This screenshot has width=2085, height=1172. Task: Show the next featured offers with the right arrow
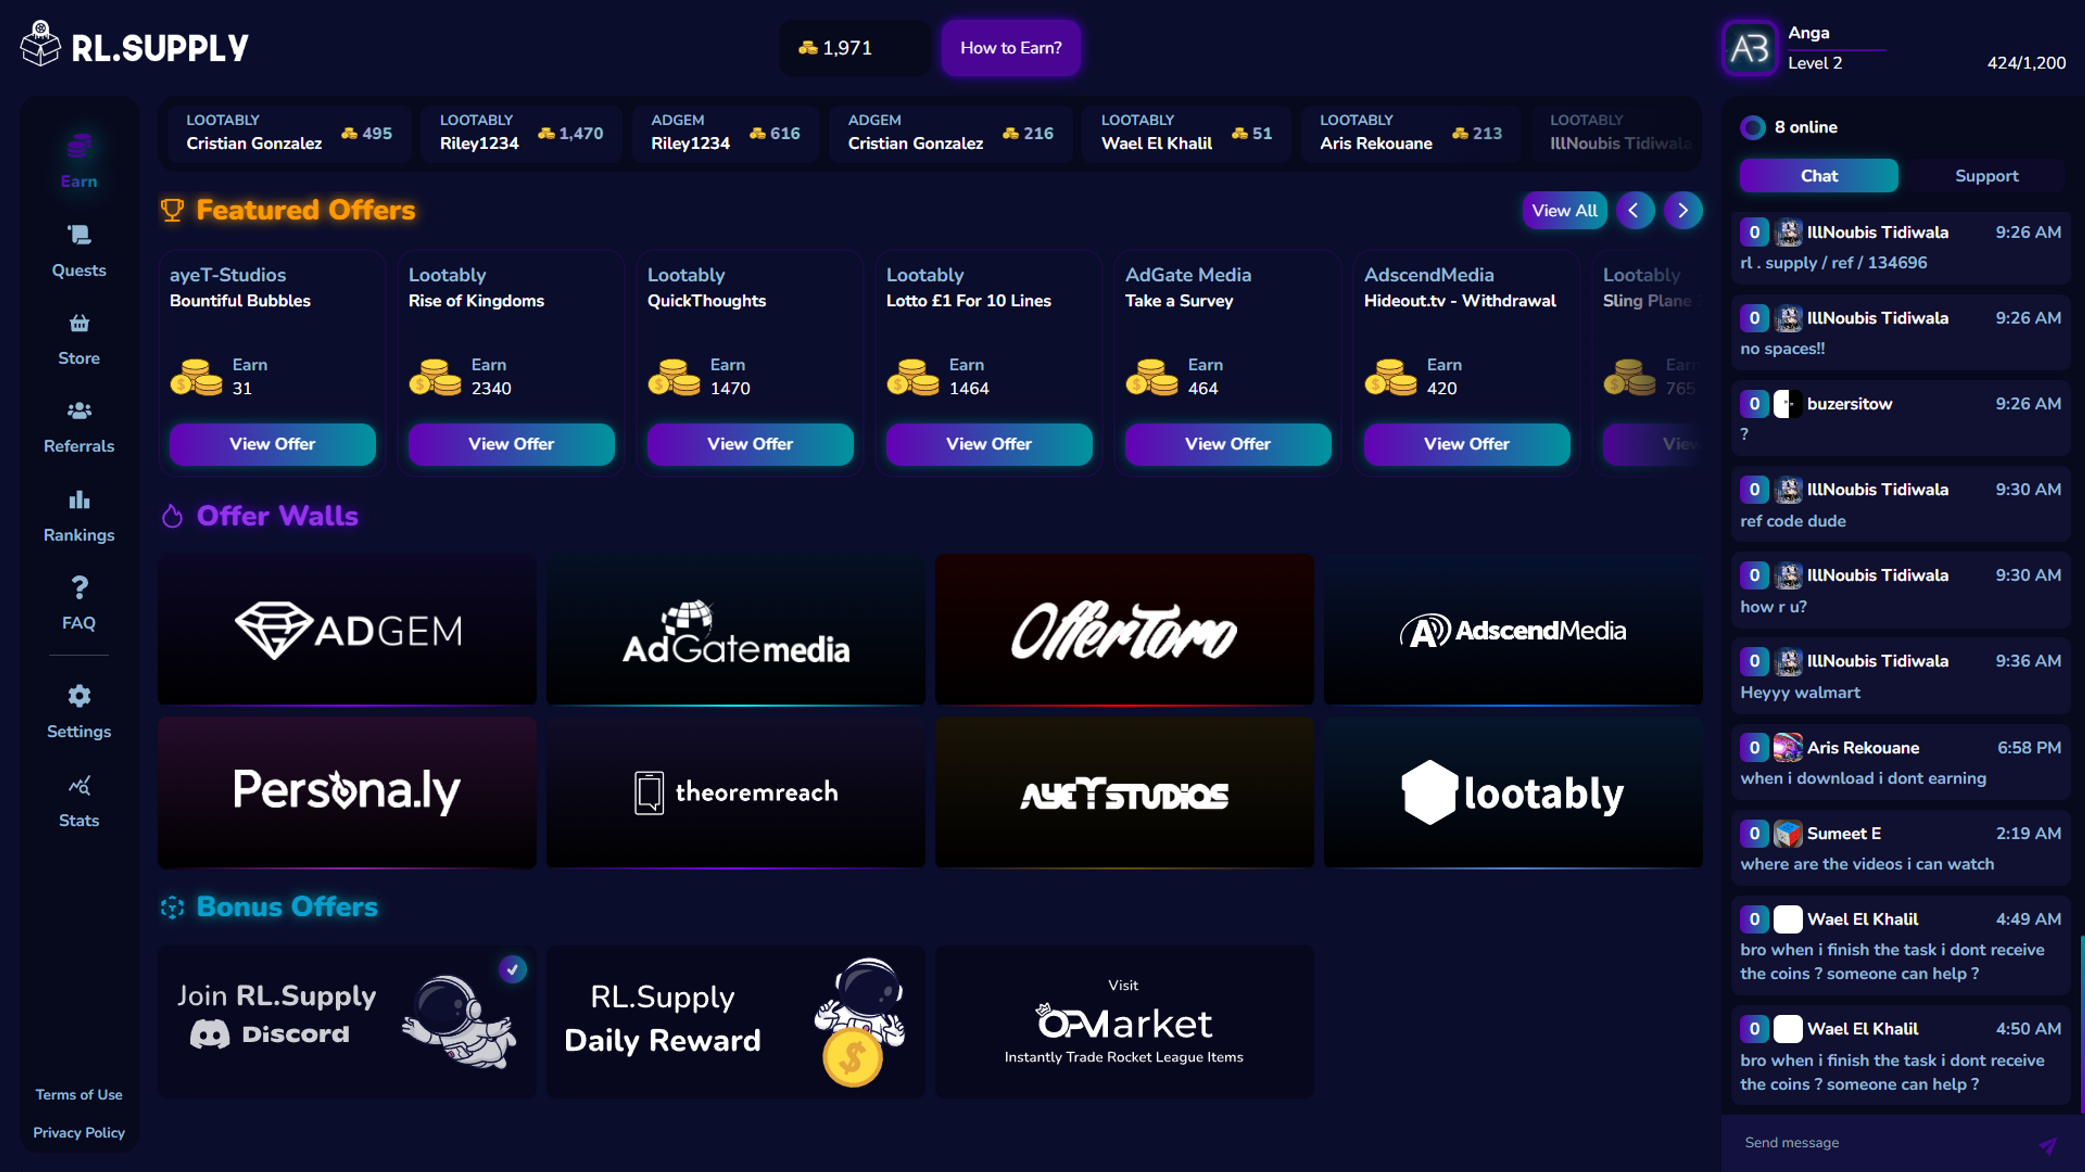[x=1683, y=211]
